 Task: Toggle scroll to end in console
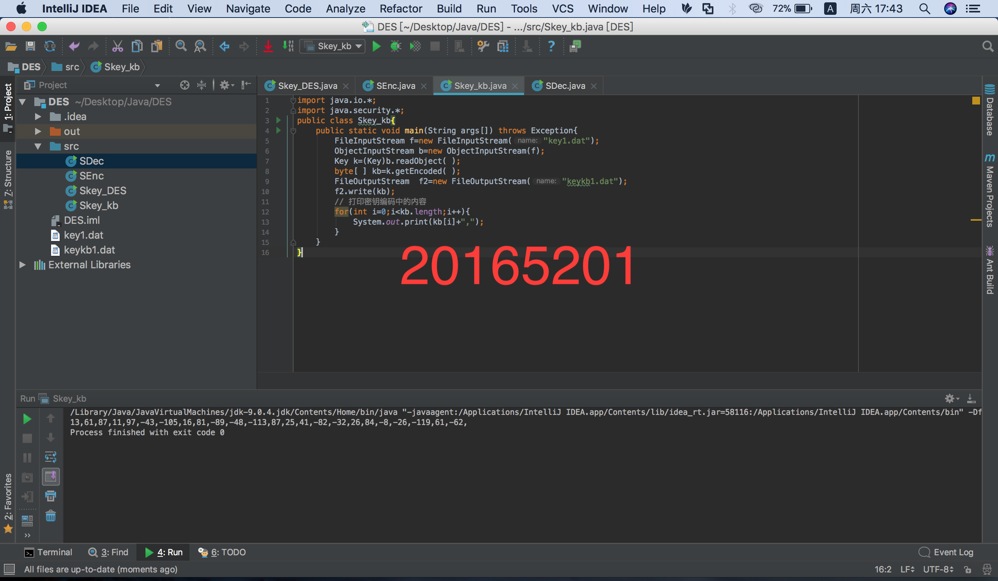pyautogui.click(x=51, y=476)
